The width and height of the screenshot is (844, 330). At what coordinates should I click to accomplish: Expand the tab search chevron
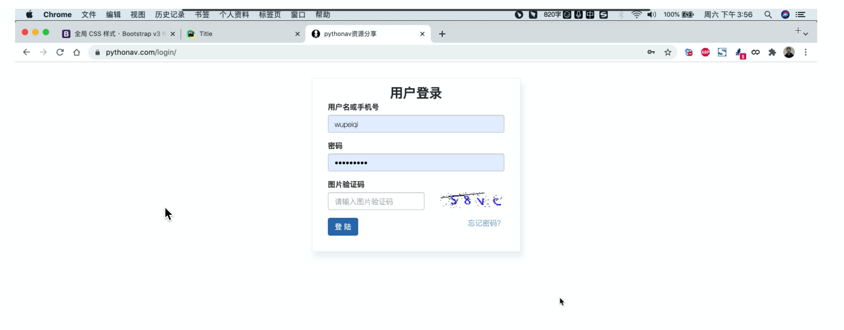(x=805, y=34)
